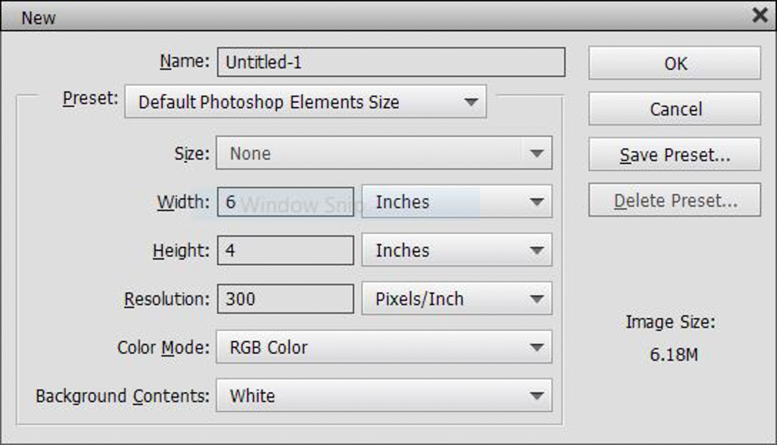
Task: Click the Preset: label
Action: point(91,98)
